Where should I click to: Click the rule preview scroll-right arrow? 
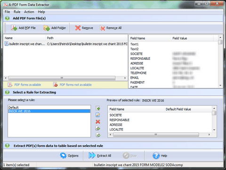click(209, 135)
